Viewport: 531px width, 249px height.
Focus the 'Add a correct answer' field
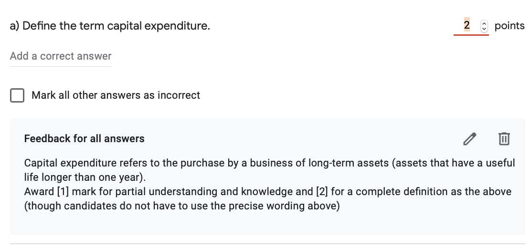coord(61,56)
